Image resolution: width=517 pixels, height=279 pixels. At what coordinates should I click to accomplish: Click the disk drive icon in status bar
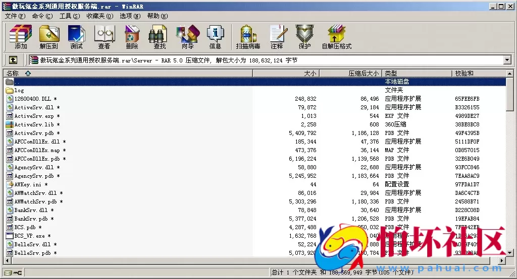(x=9, y=273)
